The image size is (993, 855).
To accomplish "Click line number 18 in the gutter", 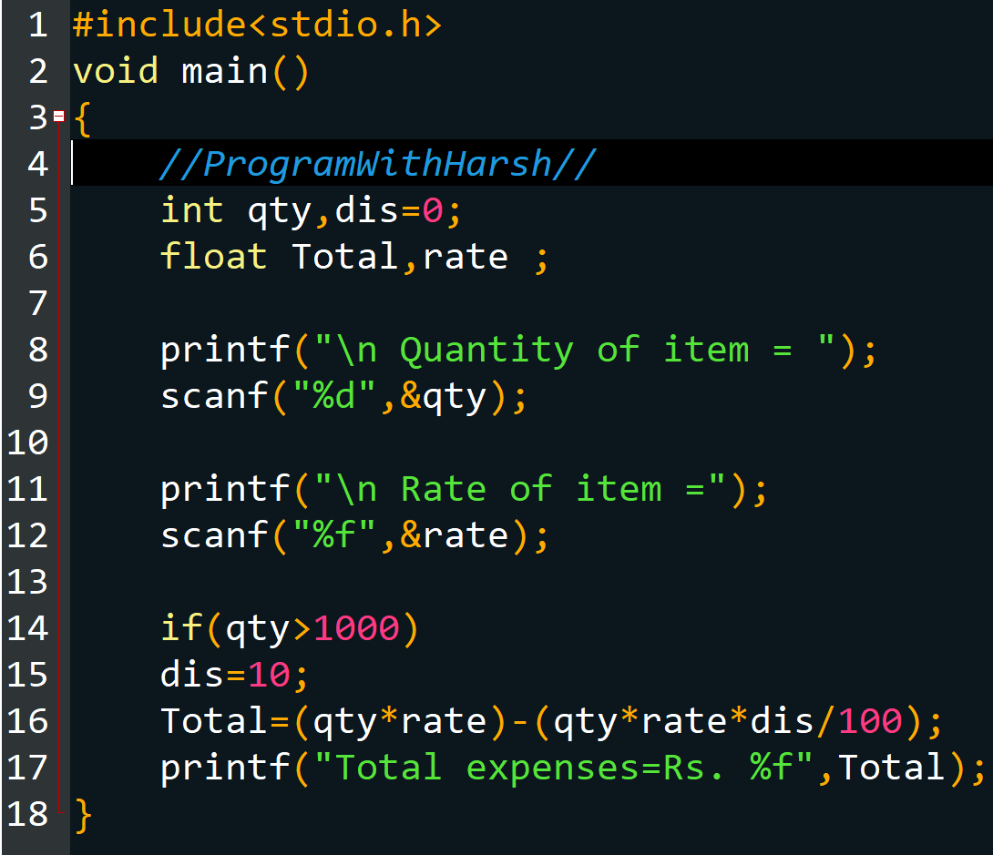I will 28,815.
